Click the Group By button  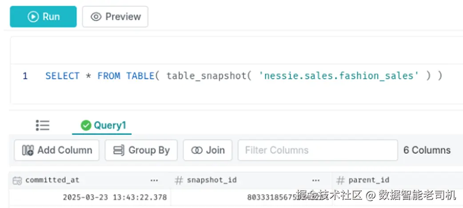tap(141, 150)
